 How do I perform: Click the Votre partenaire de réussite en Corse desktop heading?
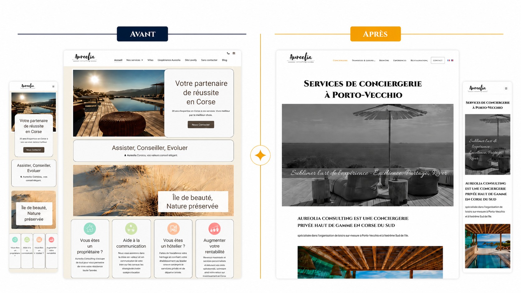pos(201,92)
